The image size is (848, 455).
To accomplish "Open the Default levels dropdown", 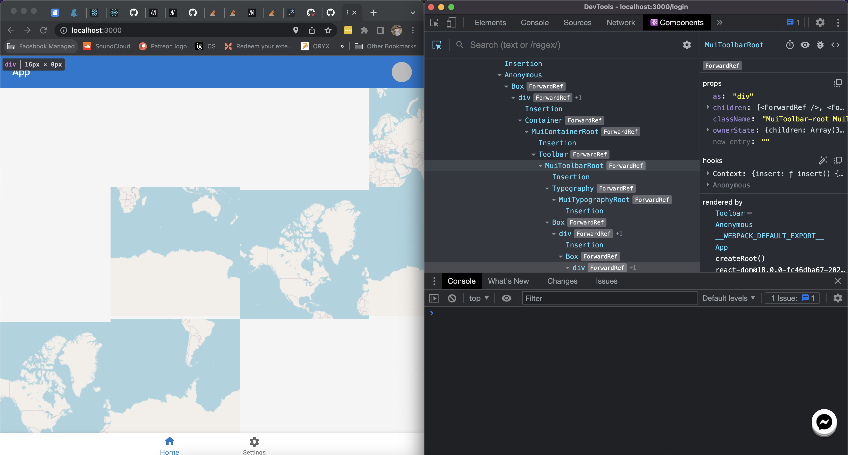I will point(729,298).
